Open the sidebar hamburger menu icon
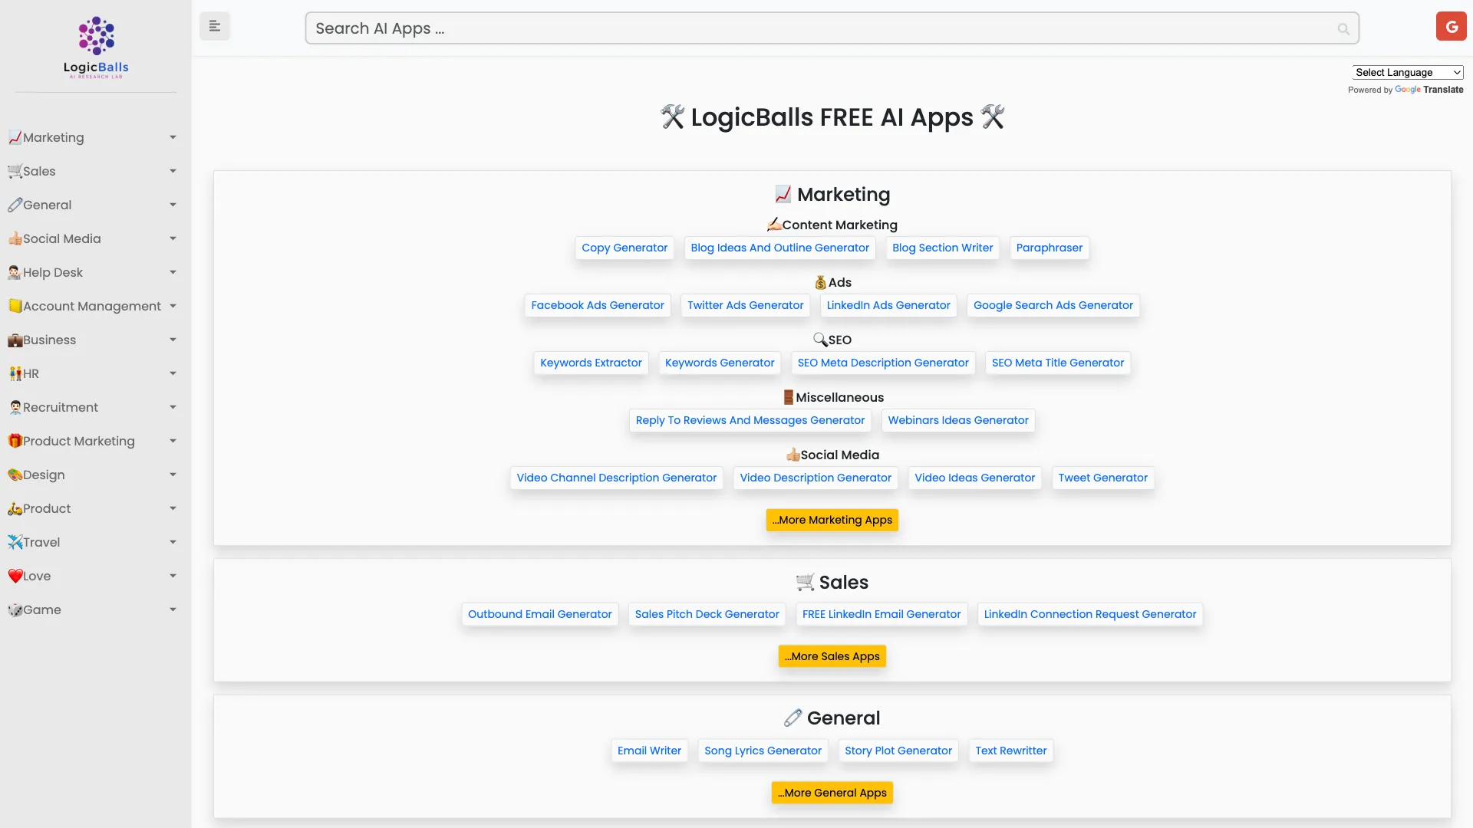 point(215,25)
